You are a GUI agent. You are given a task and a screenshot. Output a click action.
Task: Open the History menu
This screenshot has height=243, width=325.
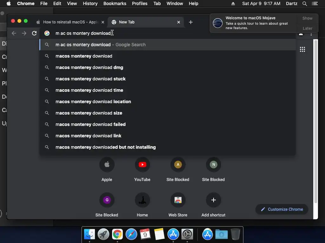[90, 3]
